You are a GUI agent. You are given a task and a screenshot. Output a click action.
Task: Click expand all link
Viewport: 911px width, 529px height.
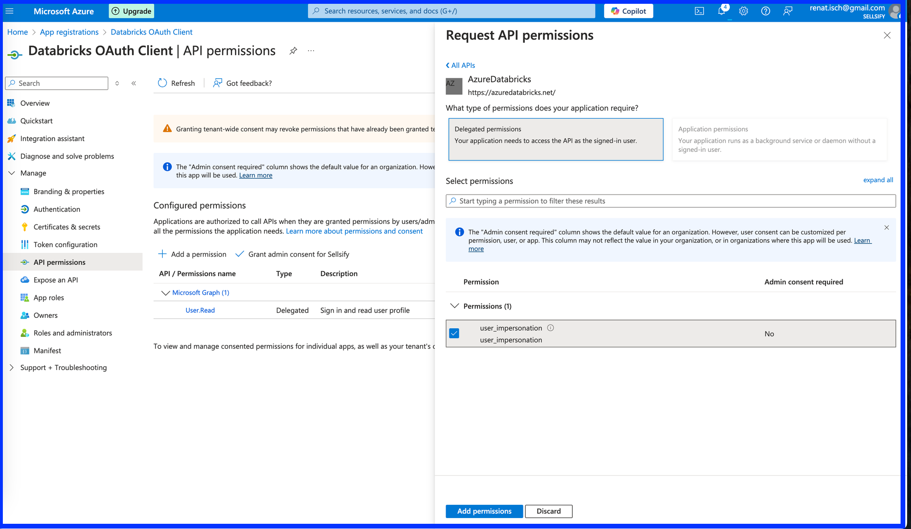pos(878,180)
